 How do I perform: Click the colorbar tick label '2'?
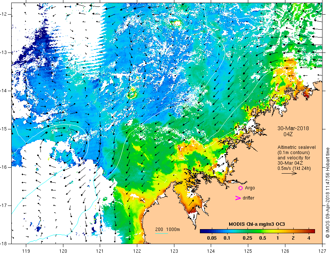click(x=293, y=238)
